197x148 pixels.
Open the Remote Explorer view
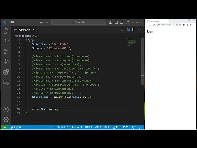6,82
